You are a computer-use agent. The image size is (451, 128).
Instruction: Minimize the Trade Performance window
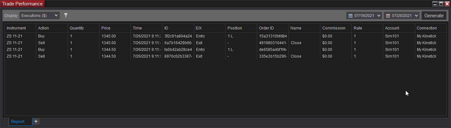(x=435, y=4)
